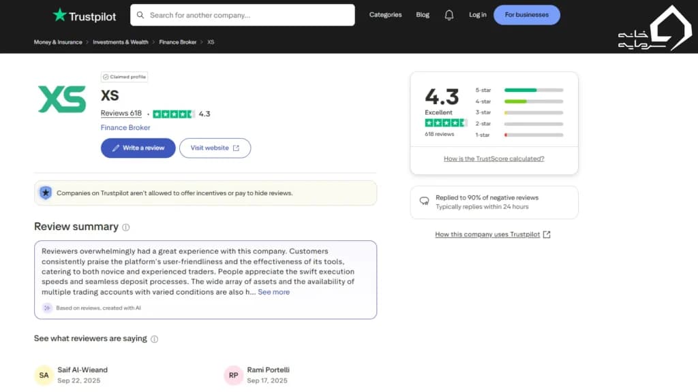The height and width of the screenshot is (392, 698).
Task: Click pencil icon on Write a review
Action: pos(116,148)
